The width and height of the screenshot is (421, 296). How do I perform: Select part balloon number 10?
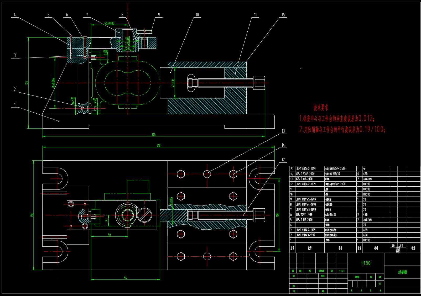click(x=197, y=15)
